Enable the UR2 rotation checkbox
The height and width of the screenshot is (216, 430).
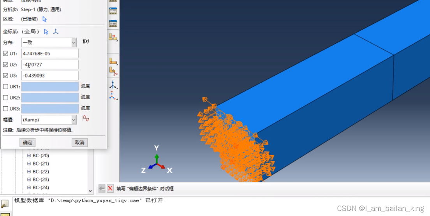click(5, 98)
